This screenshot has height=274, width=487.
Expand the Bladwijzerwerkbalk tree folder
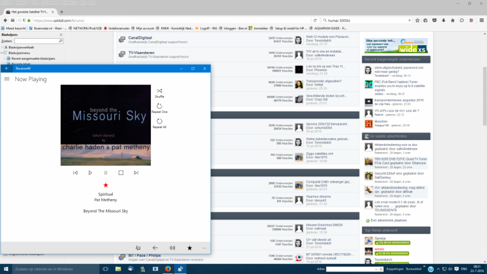[4, 48]
